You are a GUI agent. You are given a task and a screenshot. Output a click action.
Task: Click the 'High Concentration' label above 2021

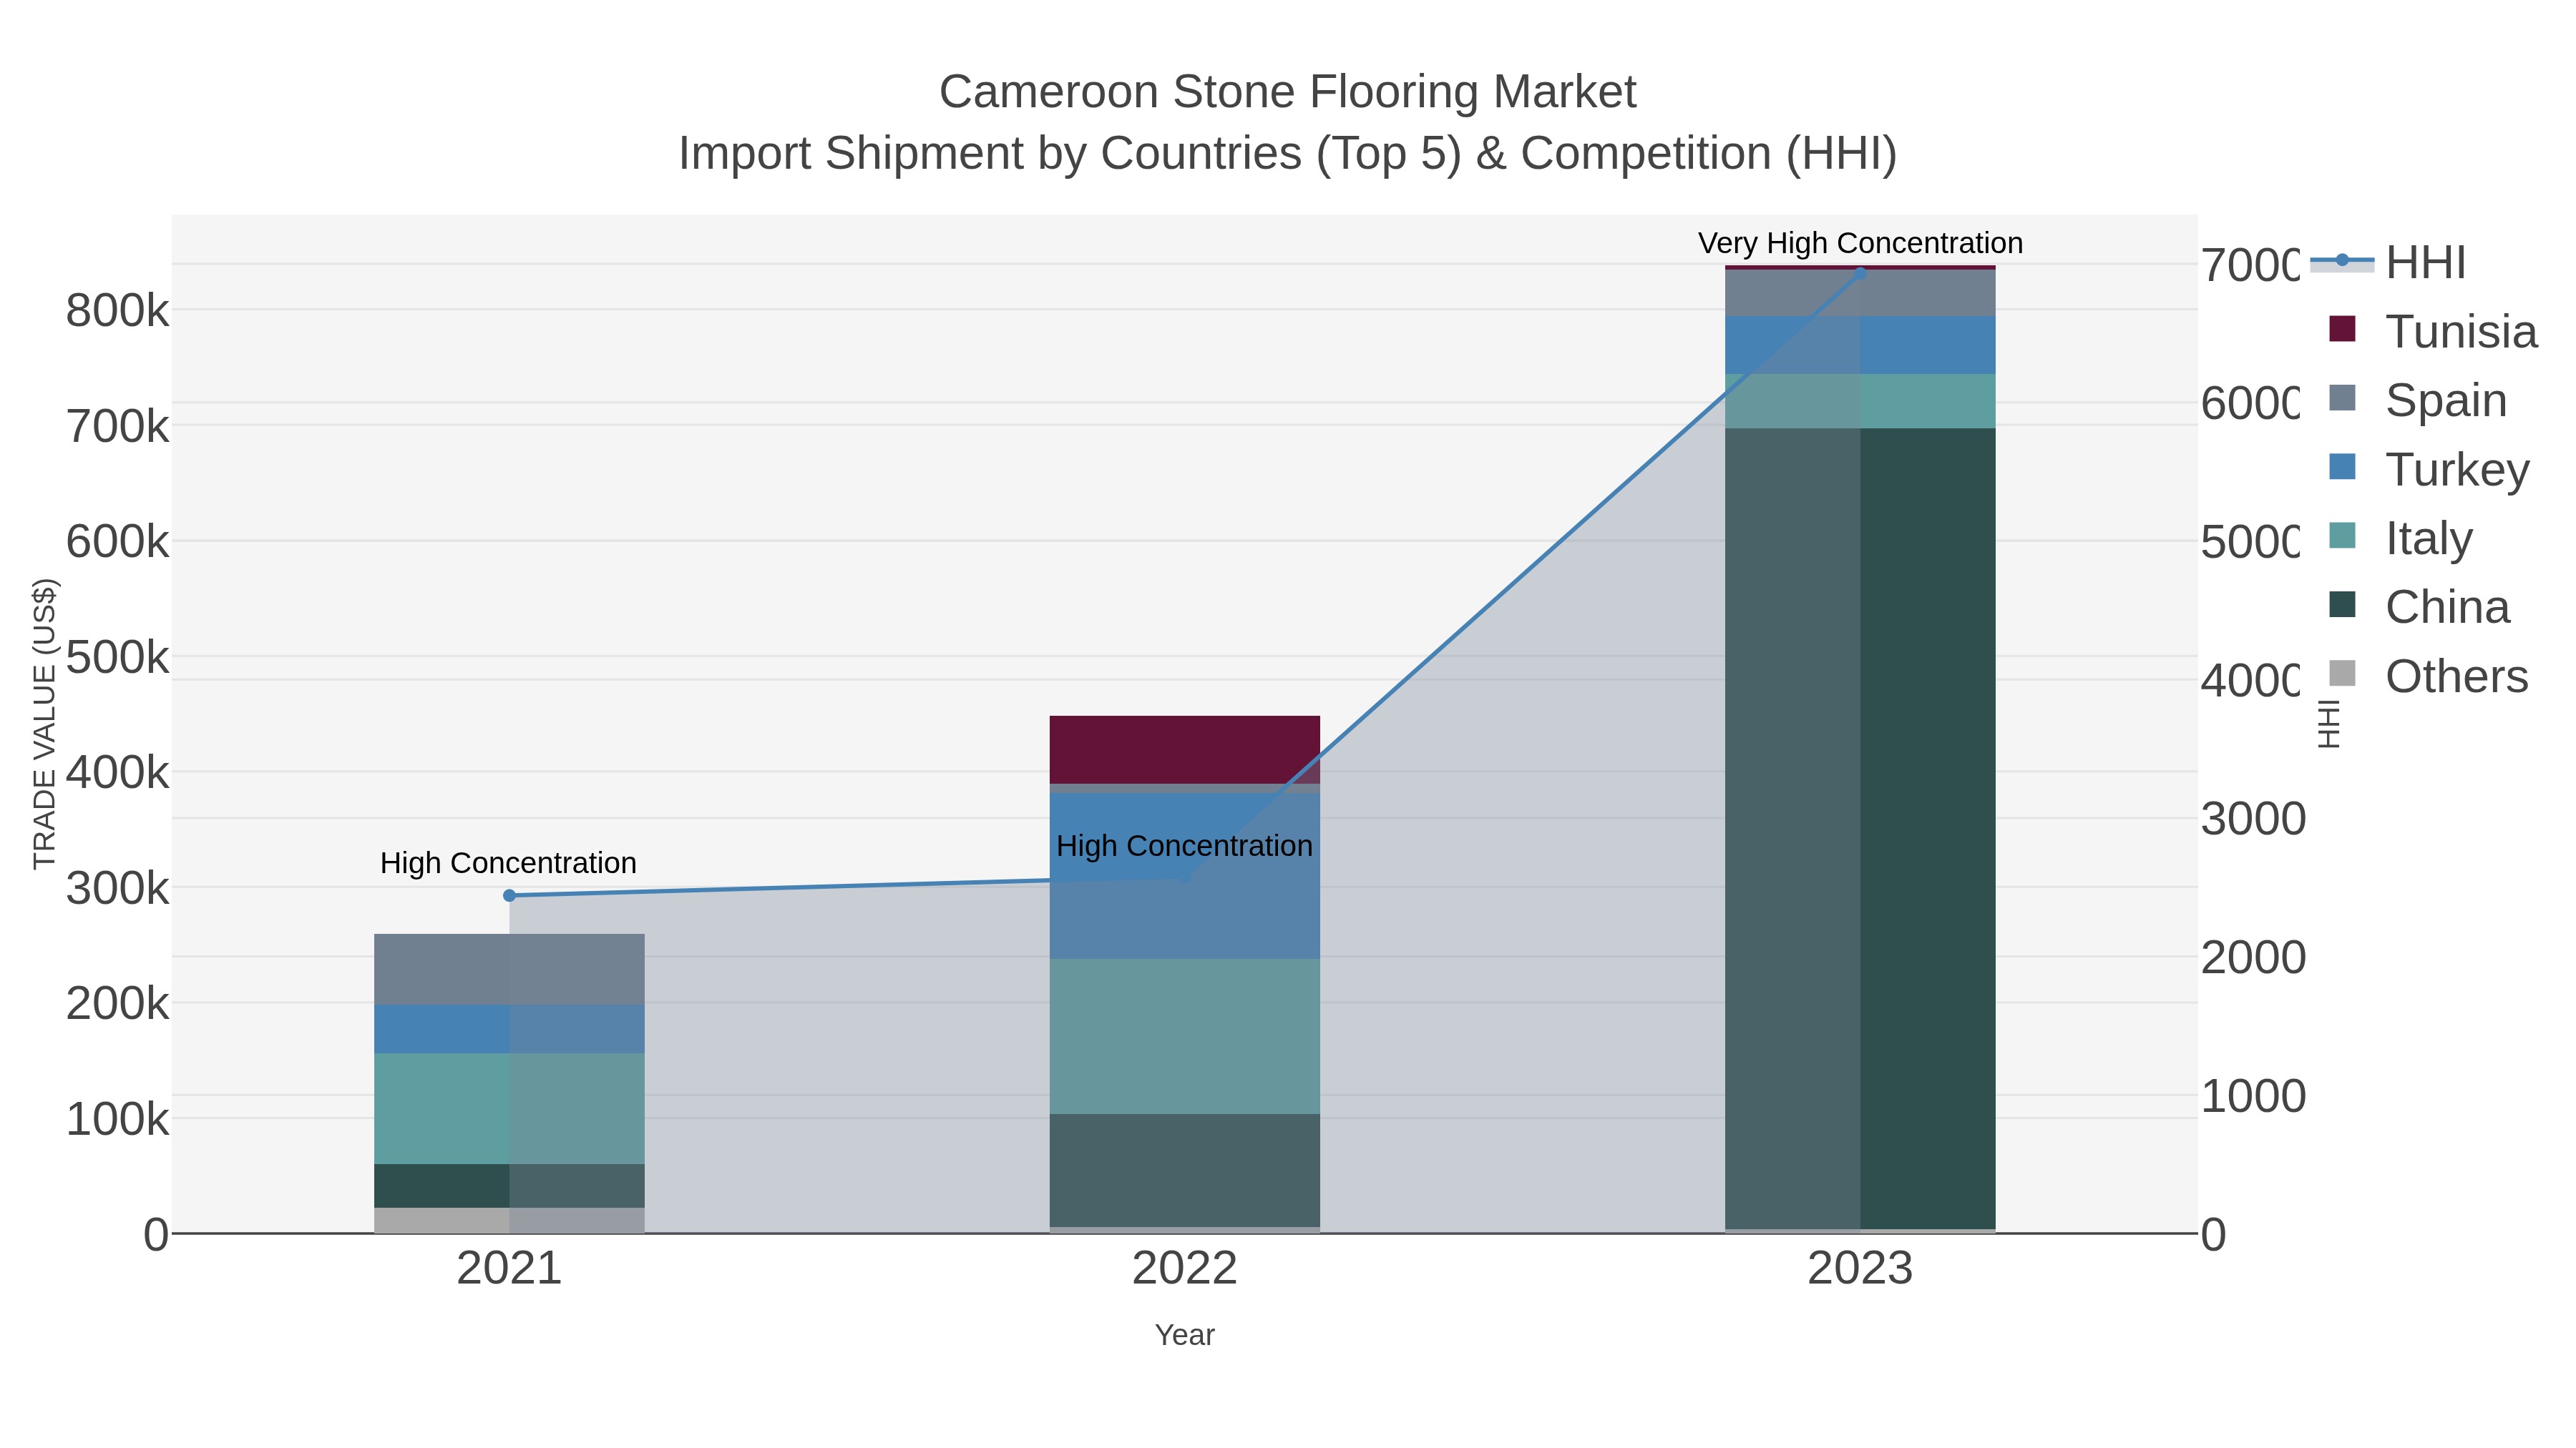pos(508,862)
